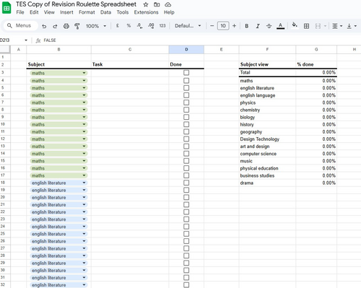
Task: Toggle italic formatting
Action: (x=258, y=26)
